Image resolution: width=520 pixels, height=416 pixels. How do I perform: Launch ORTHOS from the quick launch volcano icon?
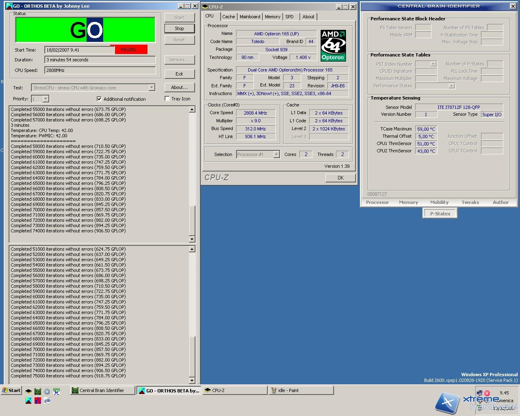click(28, 401)
